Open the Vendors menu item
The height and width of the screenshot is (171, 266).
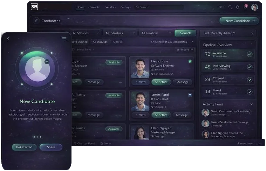coord(110,7)
